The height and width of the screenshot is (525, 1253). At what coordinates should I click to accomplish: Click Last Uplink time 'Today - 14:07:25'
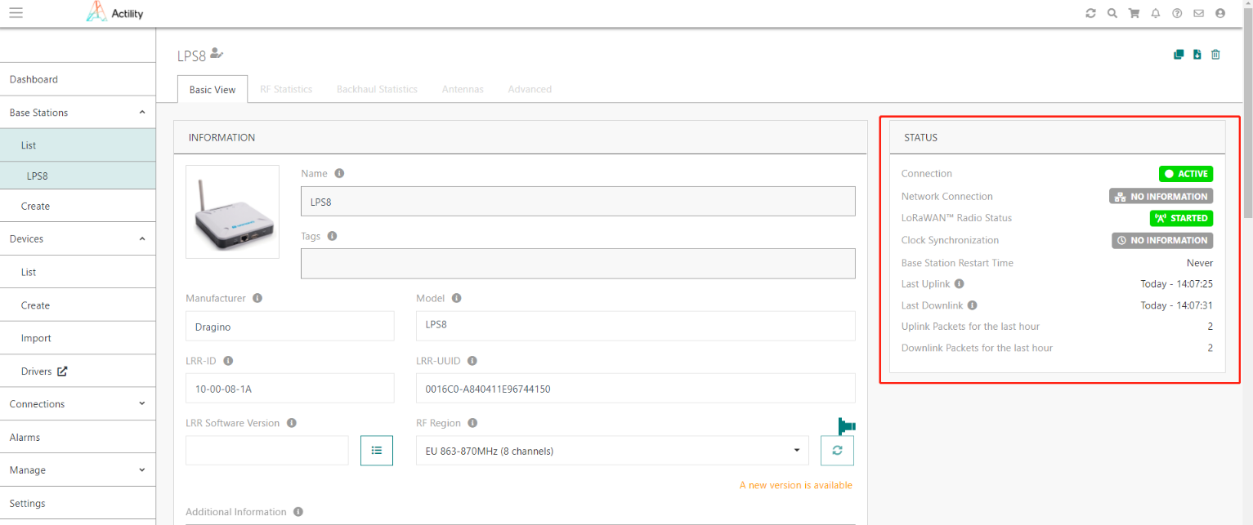(x=1176, y=283)
